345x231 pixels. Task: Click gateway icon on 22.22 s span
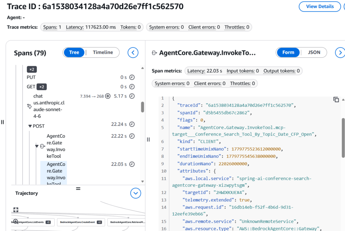point(43,146)
